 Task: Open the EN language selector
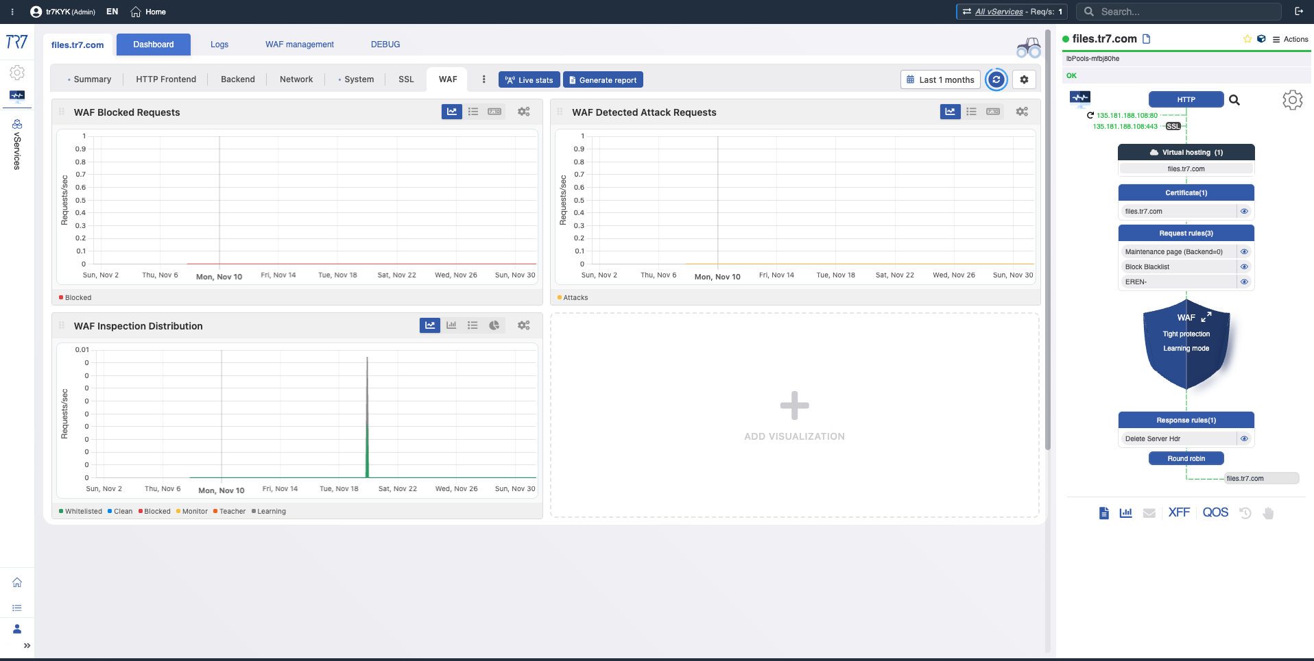(x=112, y=12)
